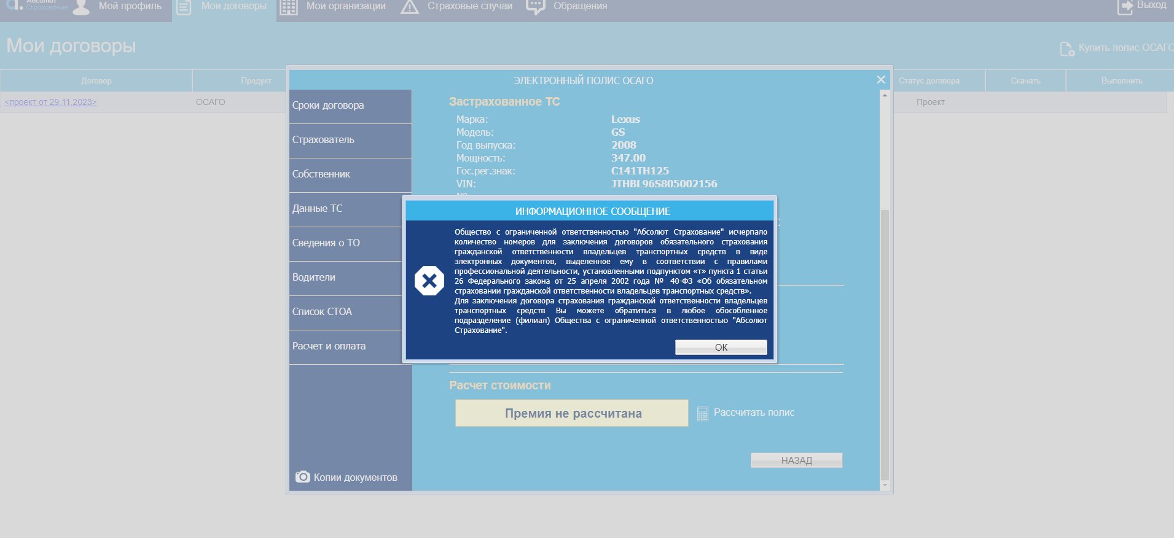Viewport: 1174px width, 538px height.
Task: Open Страховые случаи menu item
Action: [470, 6]
